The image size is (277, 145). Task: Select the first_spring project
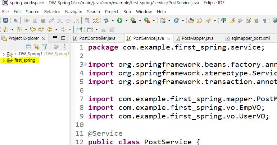(x=25, y=60)
